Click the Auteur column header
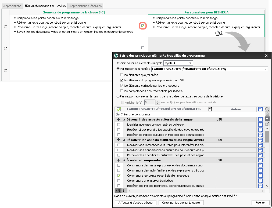Screen dimensions: 272x208 pyautogui.click(x=236, y=109)
